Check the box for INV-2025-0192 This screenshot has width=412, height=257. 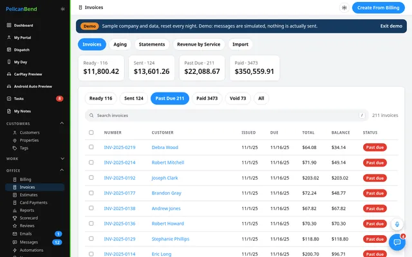coord(91,177)
